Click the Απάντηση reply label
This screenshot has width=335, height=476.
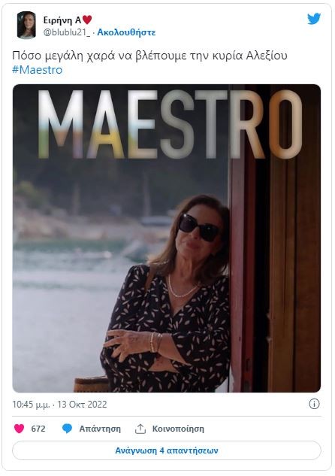click(100, 429)
